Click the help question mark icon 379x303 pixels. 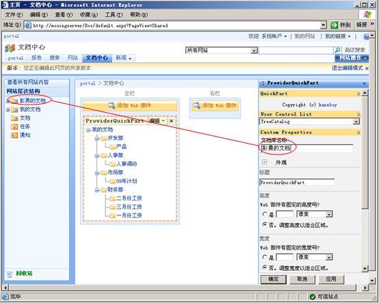click(x=366, y=36)
